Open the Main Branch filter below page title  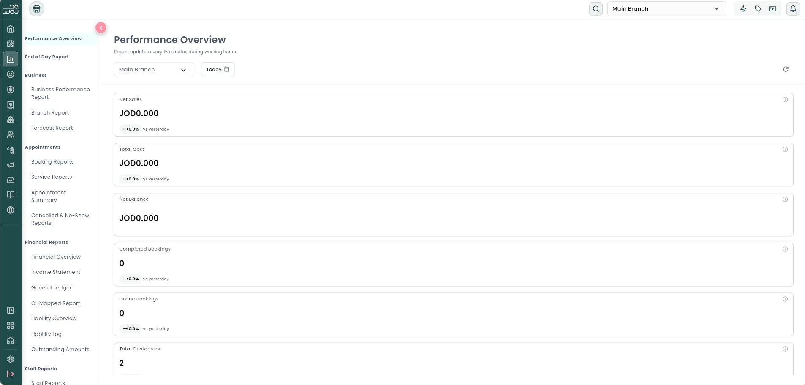(x=154, y=70)
